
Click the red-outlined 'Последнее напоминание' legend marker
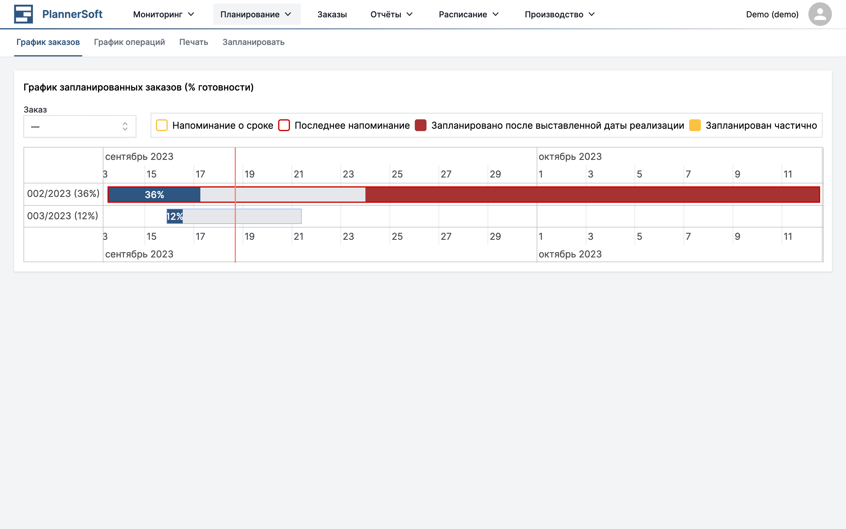click(x=284, y=125)
